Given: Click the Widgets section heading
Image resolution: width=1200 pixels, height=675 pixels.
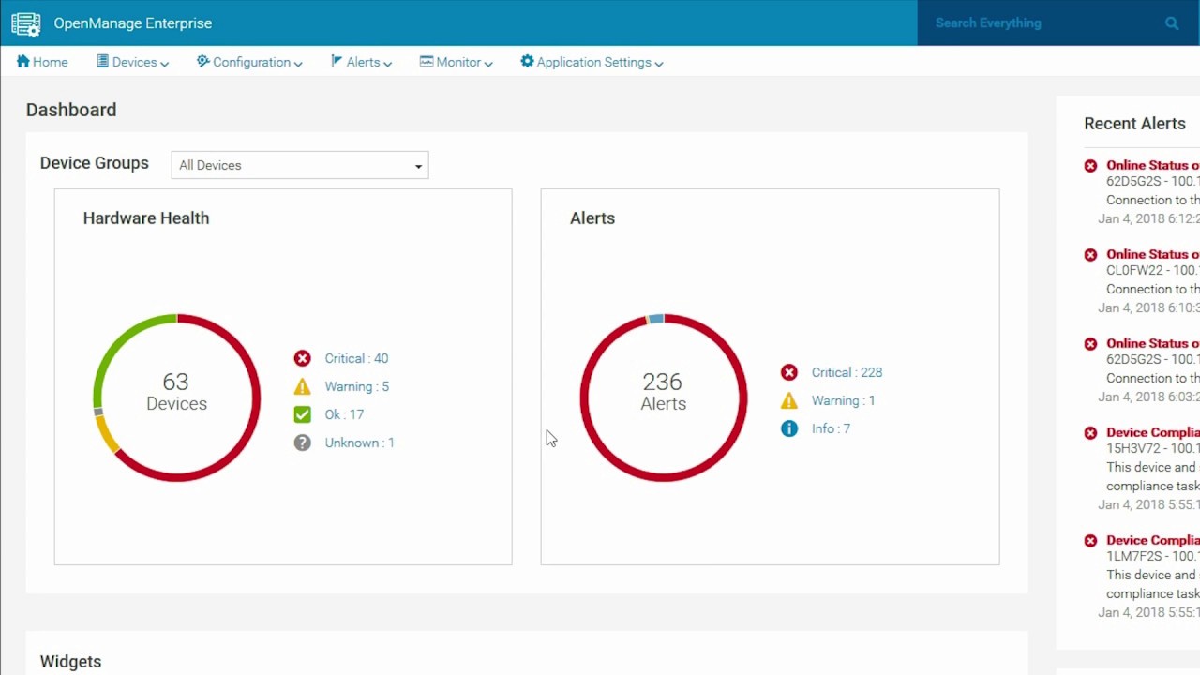Looking at the screenshot, I should [x=70, y=662].
